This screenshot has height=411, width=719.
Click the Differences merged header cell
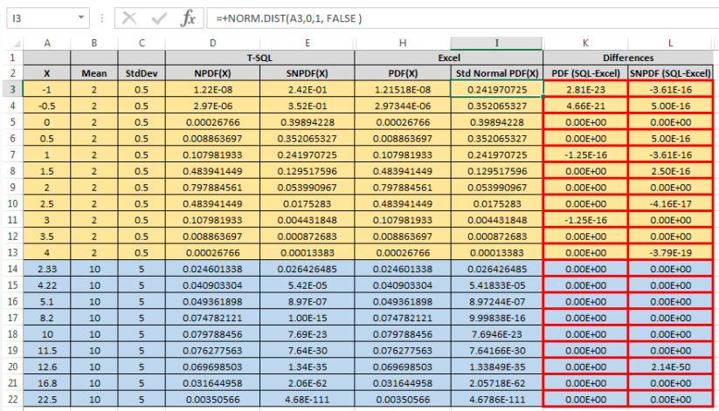click(x=628, y=58)
